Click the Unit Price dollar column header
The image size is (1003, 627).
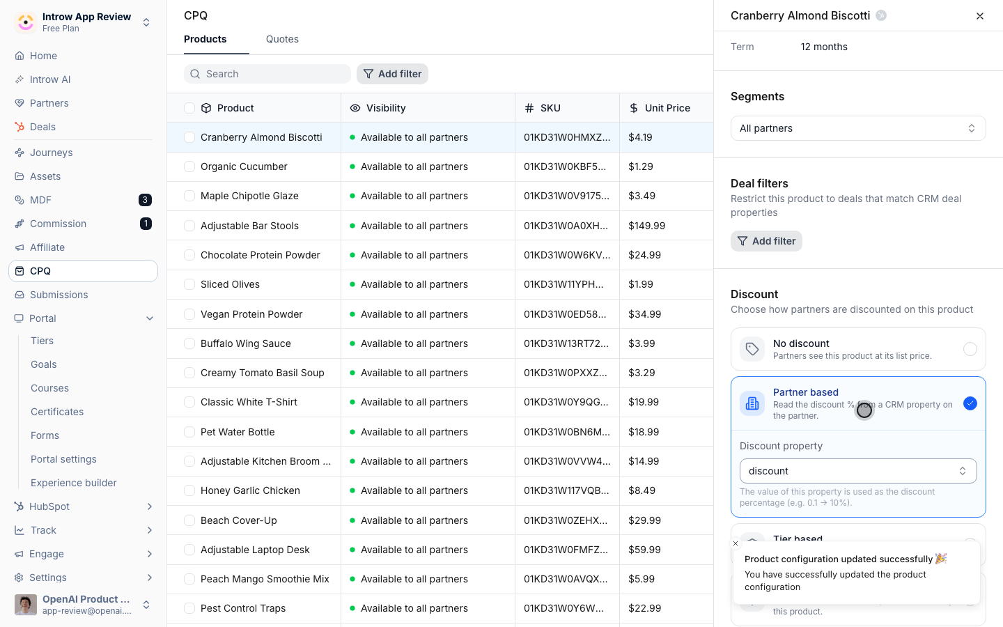660,108
